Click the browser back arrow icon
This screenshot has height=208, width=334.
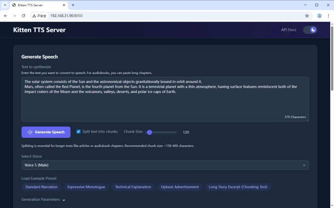coord(6,16)
